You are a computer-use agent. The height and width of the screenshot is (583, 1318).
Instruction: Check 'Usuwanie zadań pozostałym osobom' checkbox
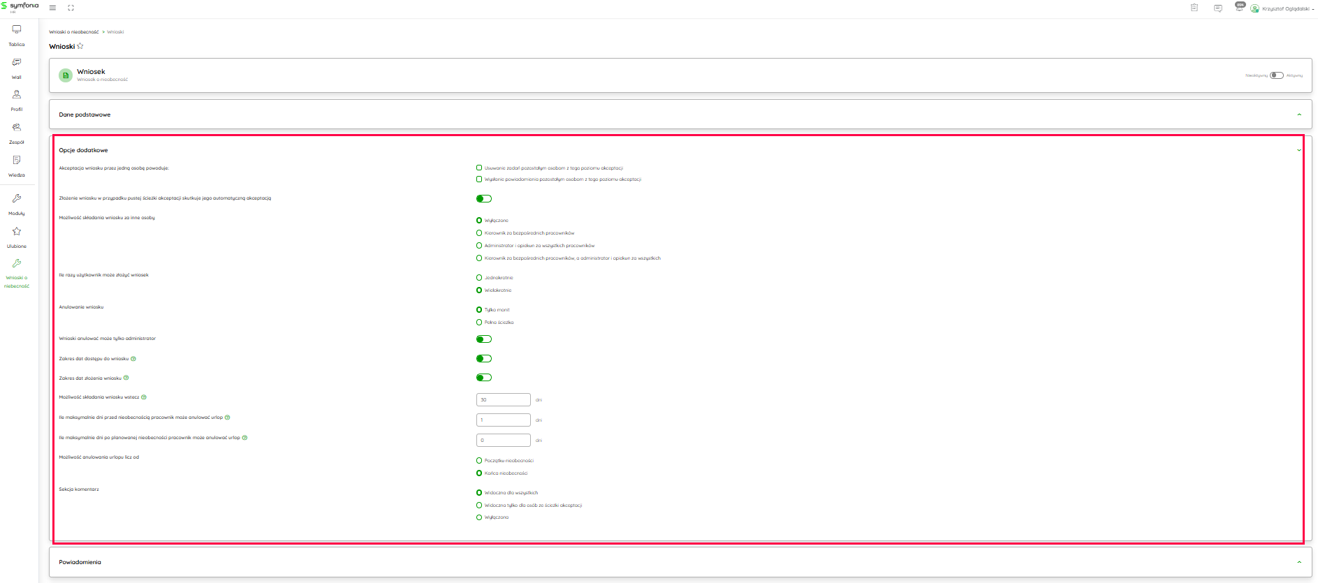point(479,168)
